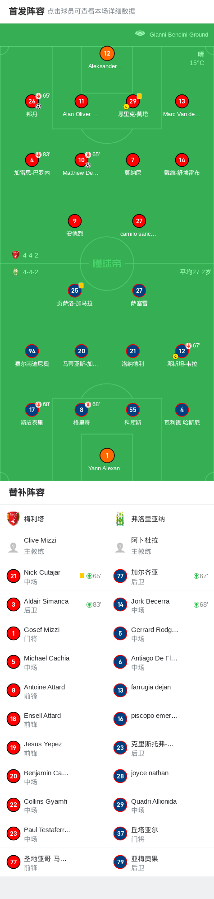Tap player 55 科库斯 on the pitch
This screenshot has height=899, width=214.
[x=132, y=410]
